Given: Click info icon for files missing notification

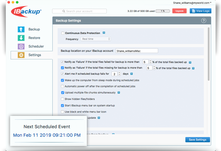Looking at the screenshot, I should tap(193, 68).
